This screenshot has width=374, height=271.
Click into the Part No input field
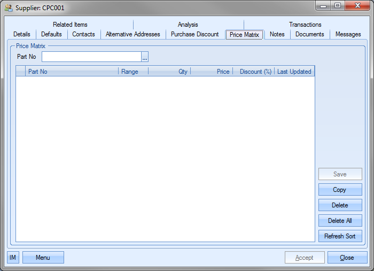91,57
